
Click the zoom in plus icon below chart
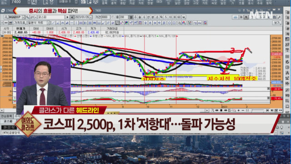[238, 110]
